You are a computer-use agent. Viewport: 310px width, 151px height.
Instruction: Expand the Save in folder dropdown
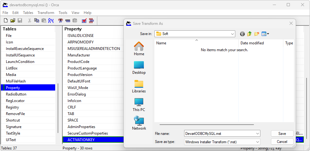tap(232, 34)
